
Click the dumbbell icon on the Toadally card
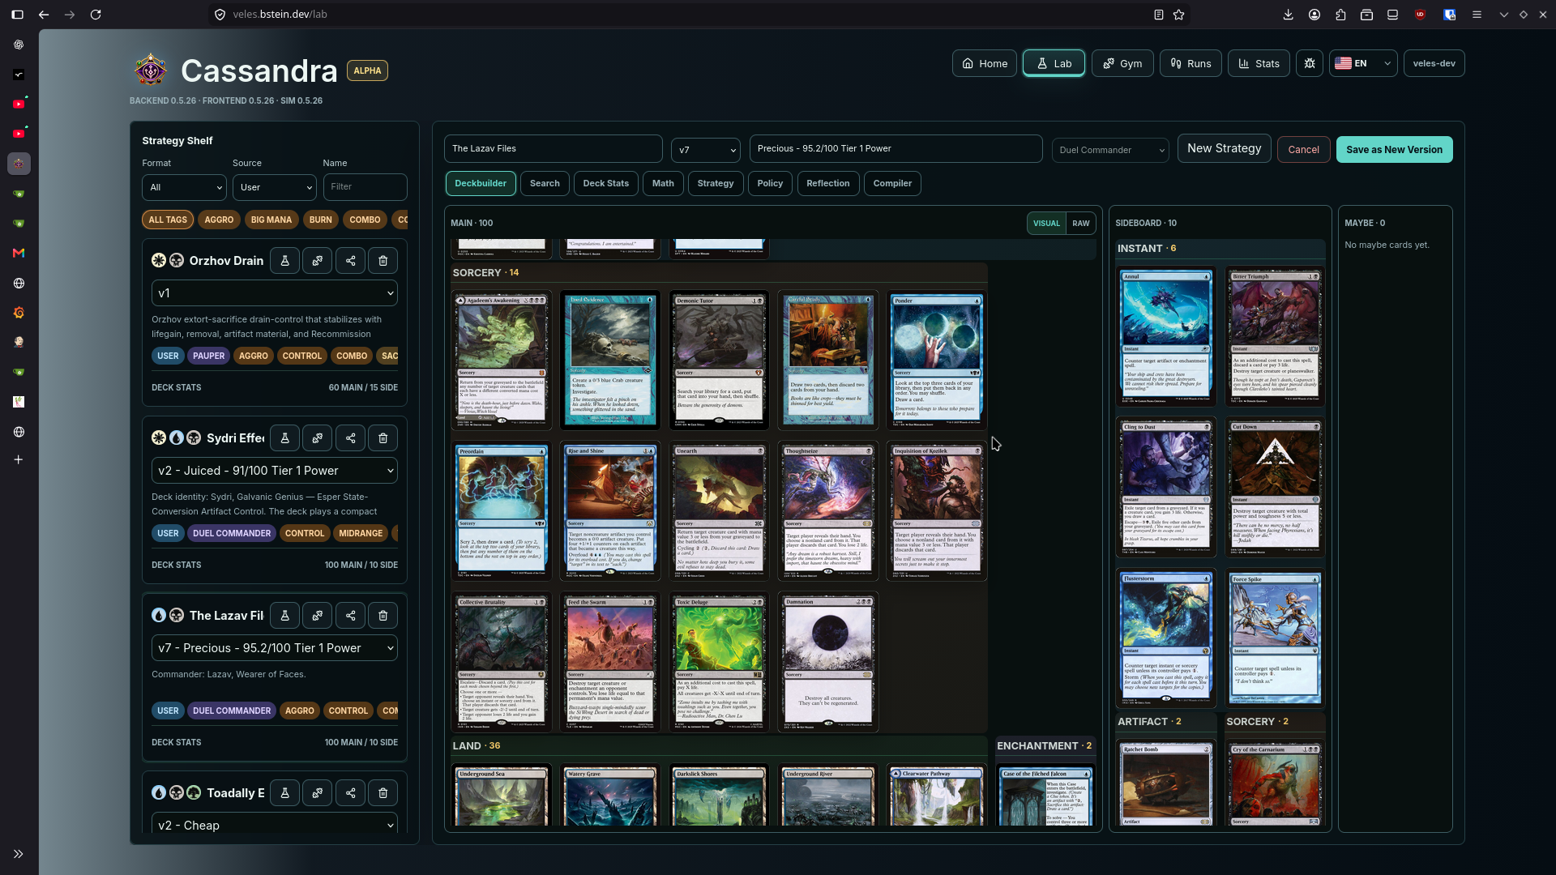318,793
